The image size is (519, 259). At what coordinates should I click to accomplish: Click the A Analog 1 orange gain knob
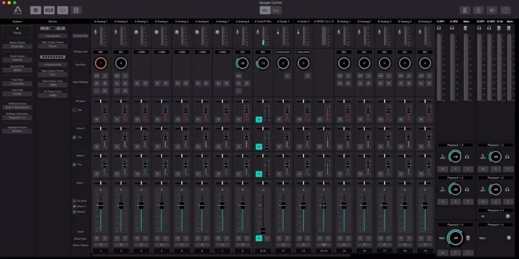tap(100, 63)
